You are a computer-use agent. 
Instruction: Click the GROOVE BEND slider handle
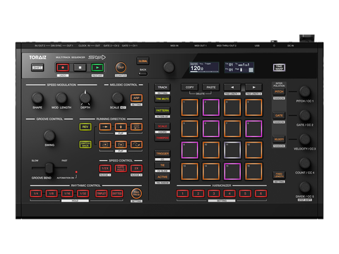tap(49, 168)
